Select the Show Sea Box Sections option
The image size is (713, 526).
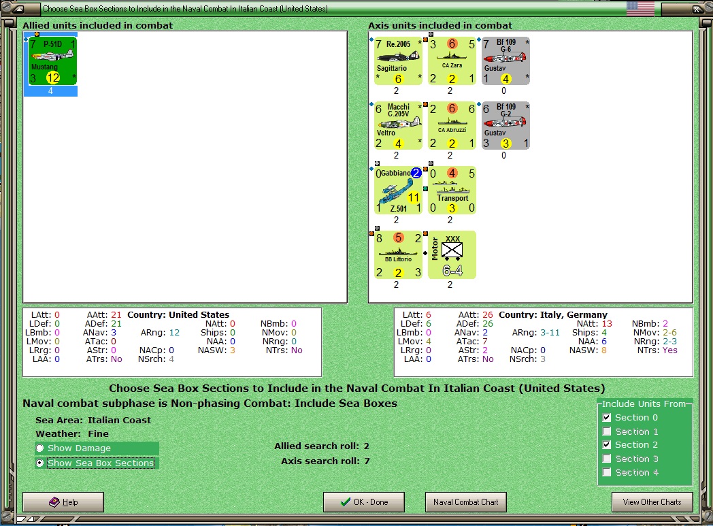tap(40, 463)
